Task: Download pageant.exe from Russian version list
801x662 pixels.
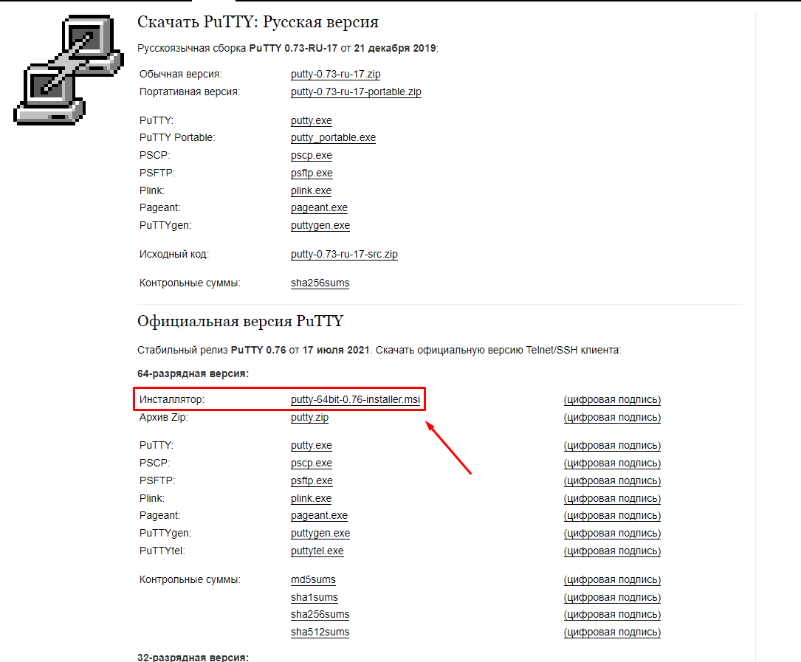Action: [x=319, y=208]
